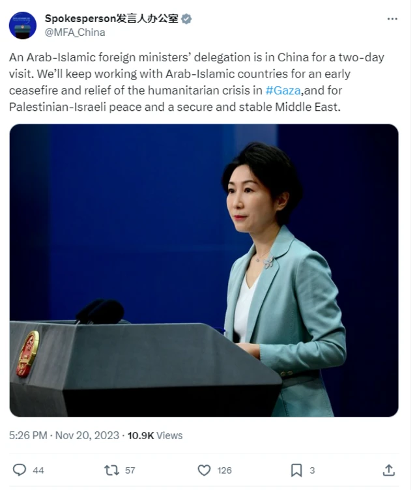Click the Spokesperson display name
This screenshot has height=490, width=417.
point(111,19)
